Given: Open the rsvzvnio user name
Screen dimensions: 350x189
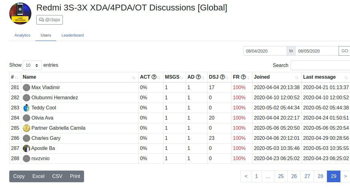Looking at the screenshot, I should click(40, 159).
